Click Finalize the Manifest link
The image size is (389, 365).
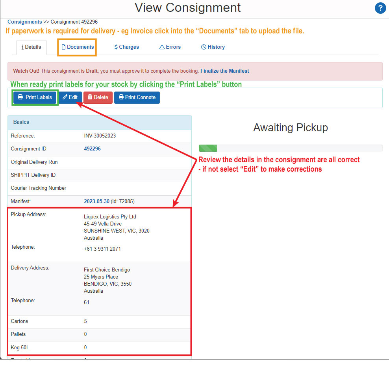224,71
